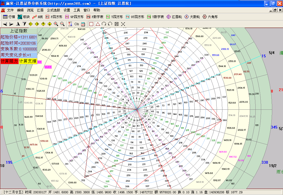The image size is (283, 195).
Task: Open the 公式选股 menu
Action: click(x=53, y=10)
